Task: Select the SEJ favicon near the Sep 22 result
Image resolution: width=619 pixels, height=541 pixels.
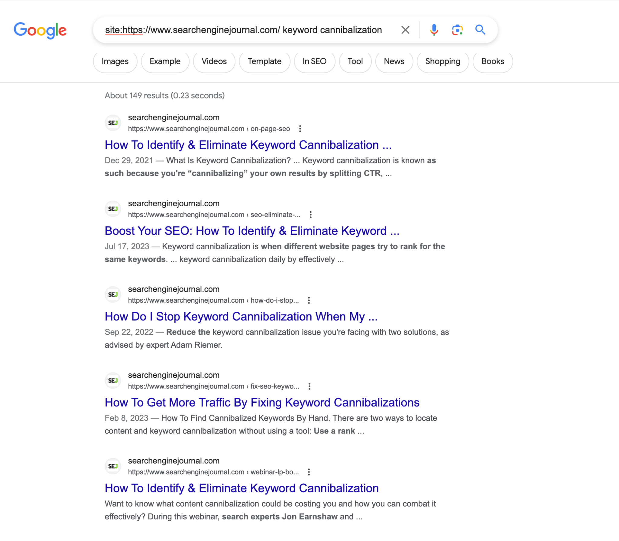Action: (x=113, y=294)
